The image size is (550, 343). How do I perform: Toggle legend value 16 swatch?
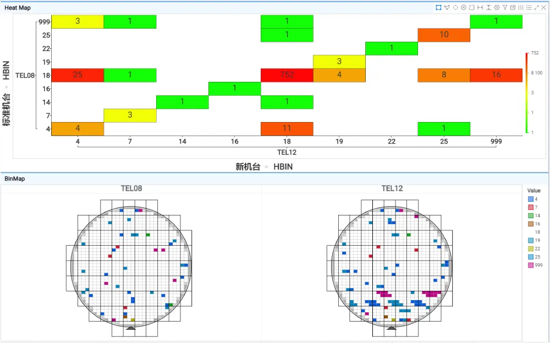point(531,224)
